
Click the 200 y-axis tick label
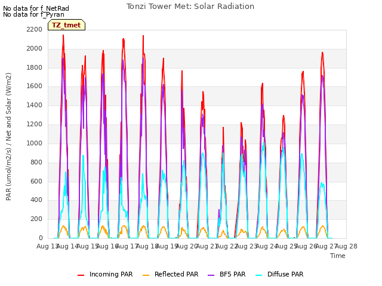[x=36, y=219]
